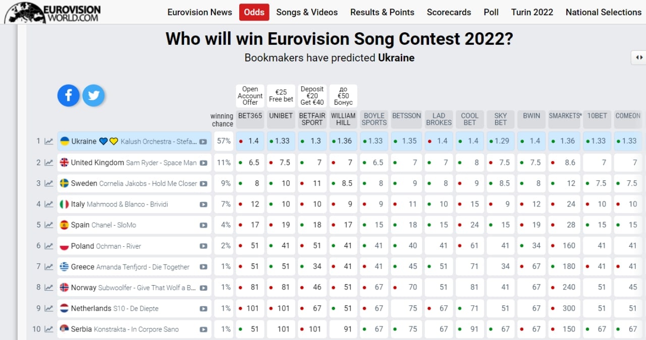Play the video for Sweden's Hold Me Closer

coord(203,183)
